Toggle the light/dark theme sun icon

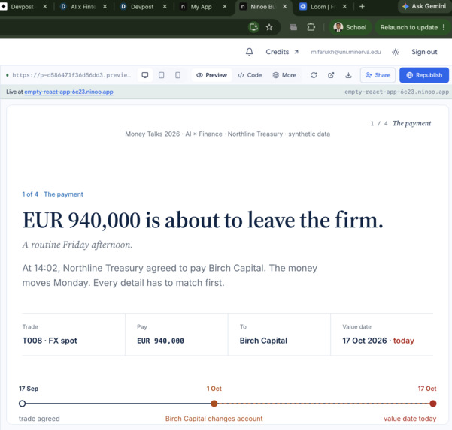(x=395, y=52)
